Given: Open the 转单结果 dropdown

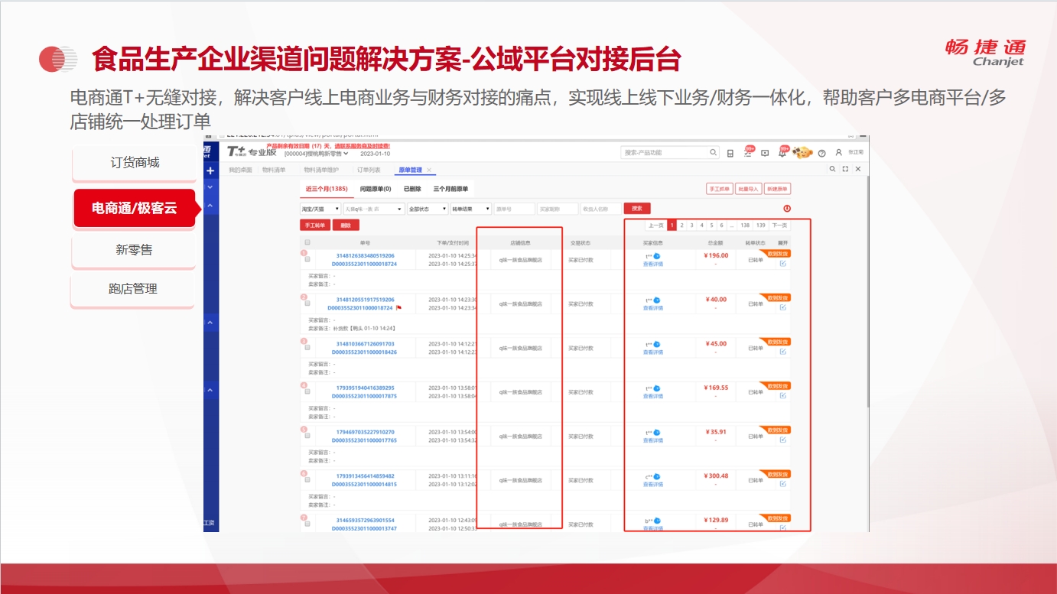Looking at the screenshot, I should (x=471, y=209).
